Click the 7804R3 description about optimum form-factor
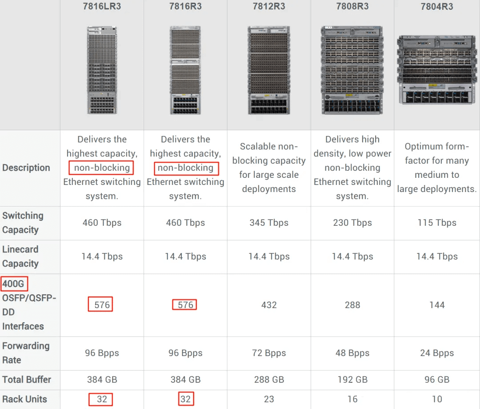Image resolution: width=480 pixels, height=409 pixels. click(x=437, y=168)
